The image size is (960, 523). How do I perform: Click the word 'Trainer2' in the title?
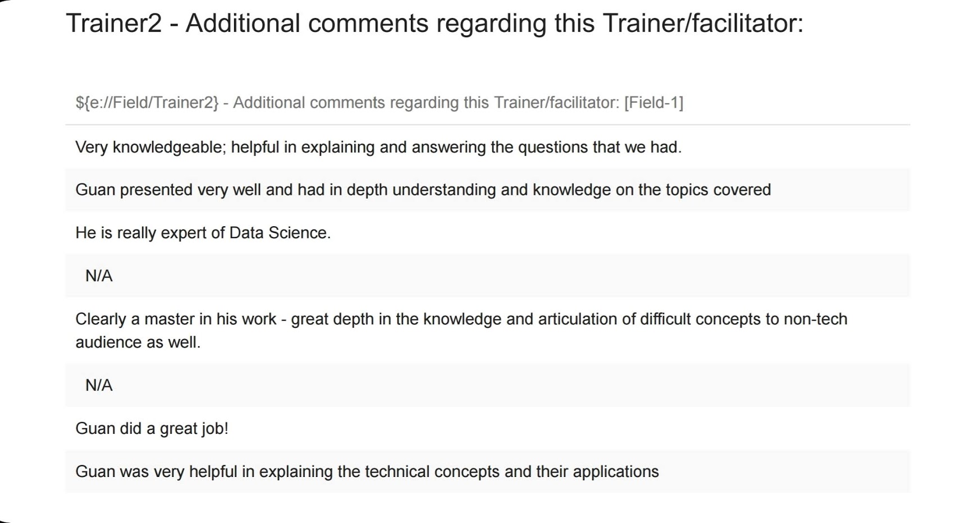pos(114,24)
